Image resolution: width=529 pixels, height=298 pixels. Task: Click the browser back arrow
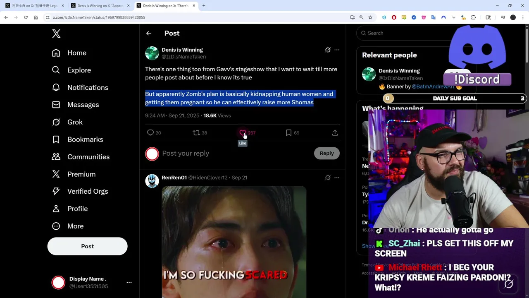coord(6,17)
